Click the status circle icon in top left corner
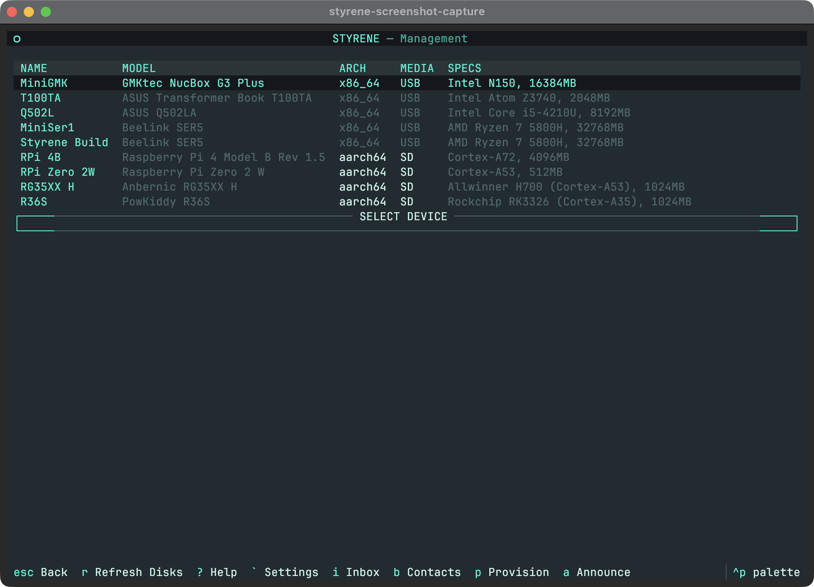The width and height of the screenshot is (814, 587). pyautogui.click(x=17, y=39)
